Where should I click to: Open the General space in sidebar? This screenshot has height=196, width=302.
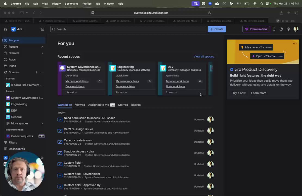pyautogui.click(x=24, y=117)
